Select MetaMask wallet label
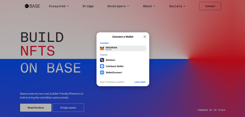This screenshot has height=117, width=245. (112, 47)
